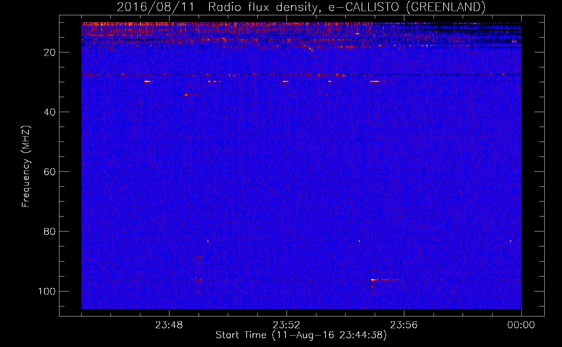Click the plot title 'Radio flux density, e-CALLISTO (GREENLAND)'
Viewport: 562px width, 347px height.
(346, 7)
